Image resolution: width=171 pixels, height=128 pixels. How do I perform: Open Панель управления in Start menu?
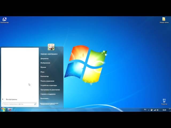(47, 81)
